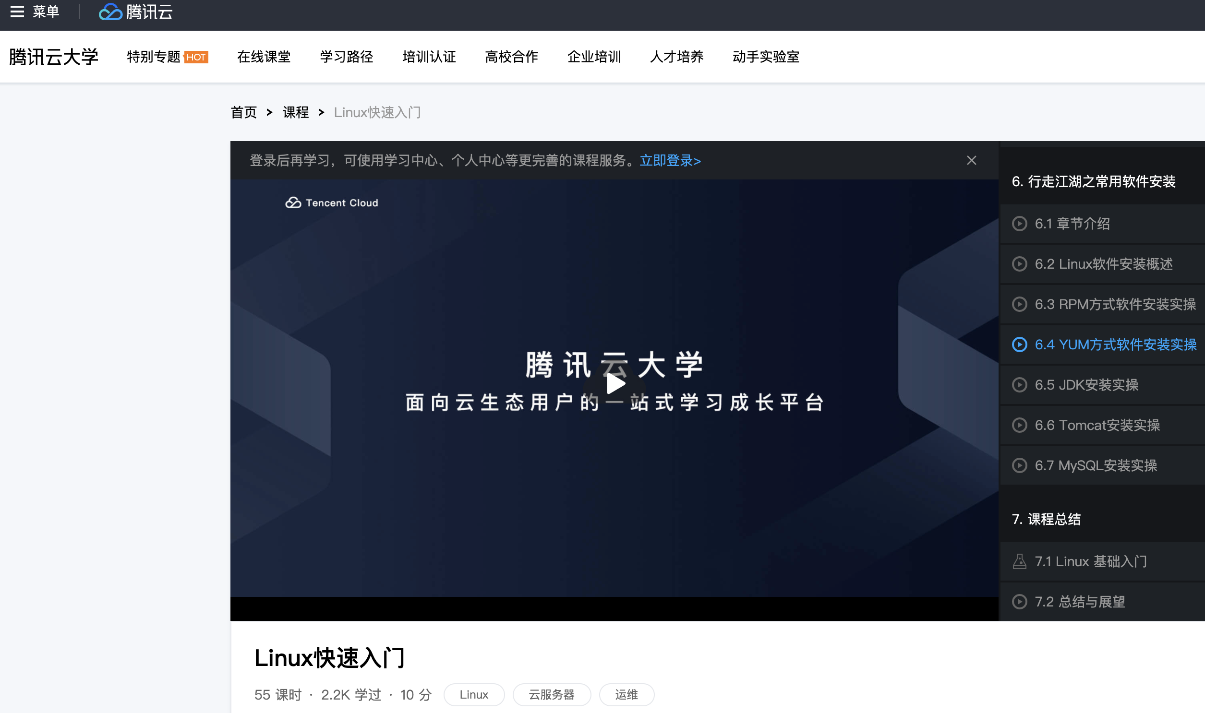Click the 10 分 rating text
Screen dimensions: 1205x713
coord(416,695)
